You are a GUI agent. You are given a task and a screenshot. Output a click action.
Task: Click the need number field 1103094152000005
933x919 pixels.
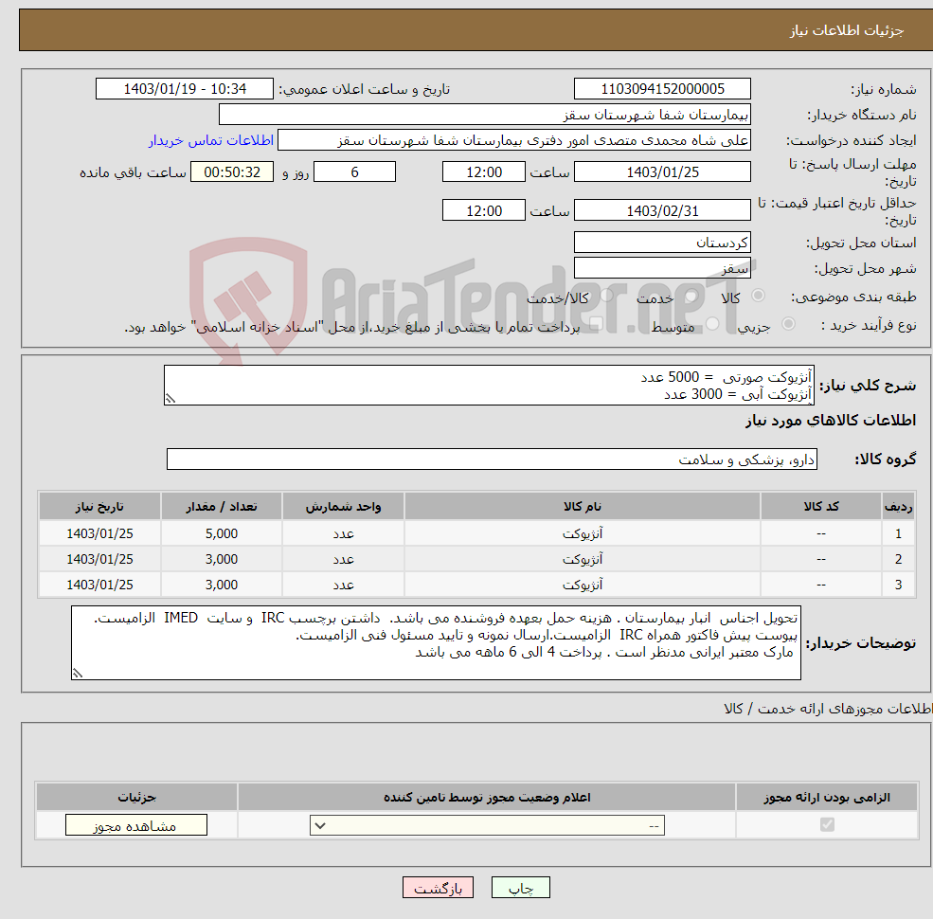(662, 89)
